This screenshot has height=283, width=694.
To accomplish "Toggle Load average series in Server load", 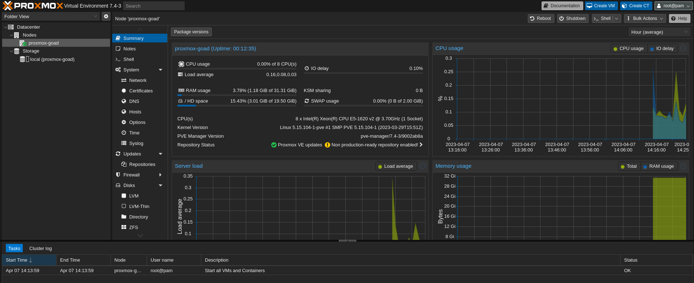I will [x=396, y=166].
